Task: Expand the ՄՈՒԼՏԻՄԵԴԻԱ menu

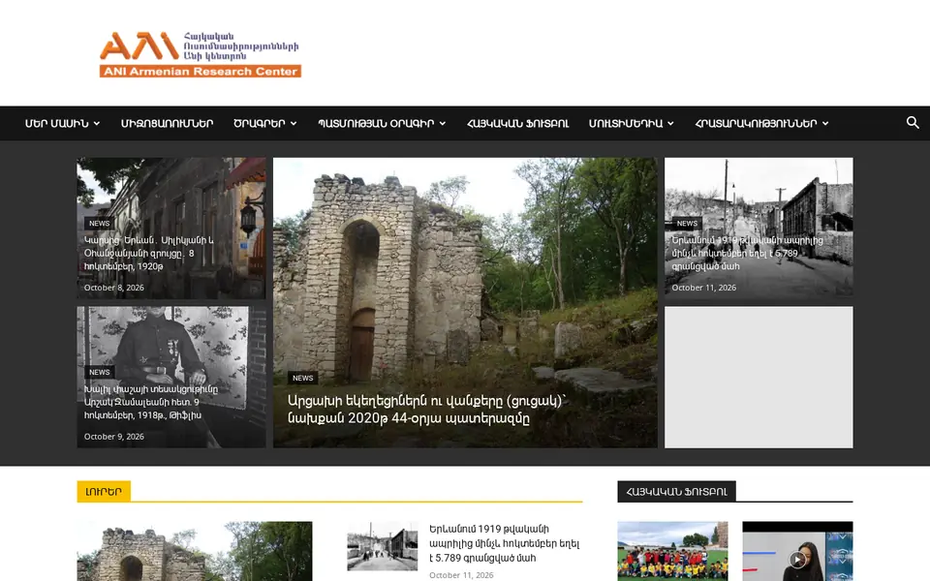Action: (631, 123)
